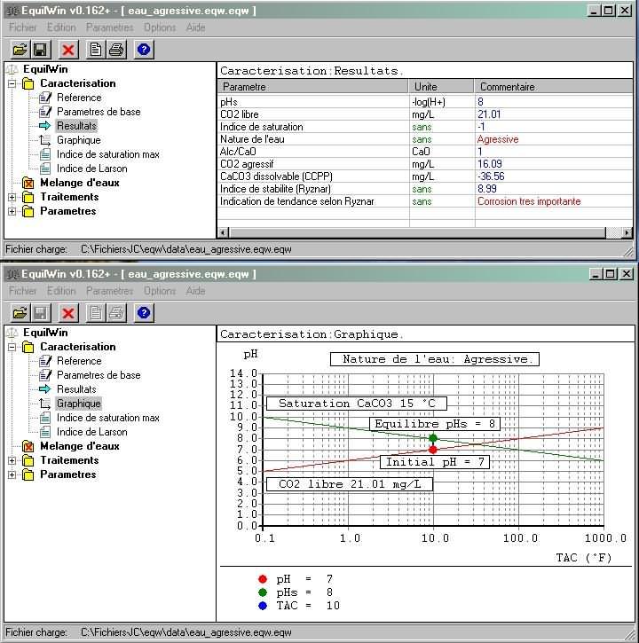Click Melange d'eaux crossed folder icon, bottom window

tap(28, 446)
